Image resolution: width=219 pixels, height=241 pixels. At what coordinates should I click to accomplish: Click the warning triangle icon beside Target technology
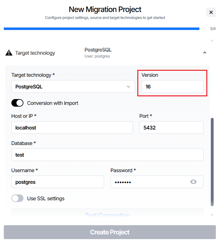[9, 53]
